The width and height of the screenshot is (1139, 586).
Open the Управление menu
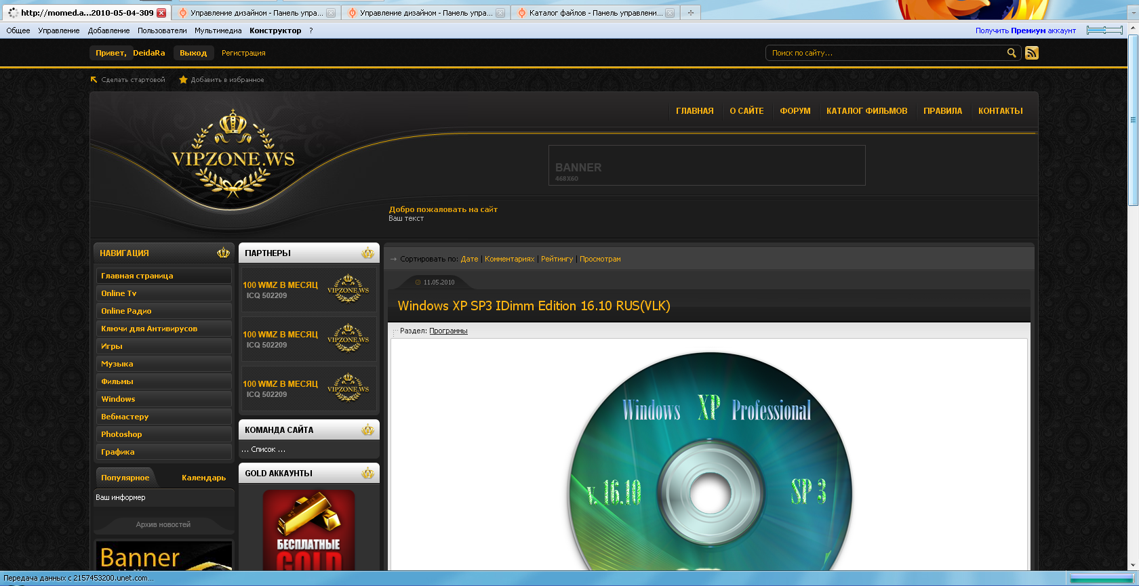coord(59,30)
